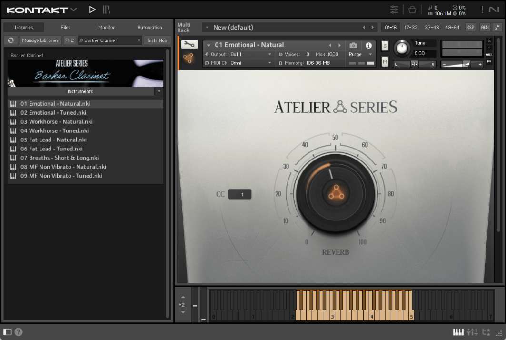Open the Kontakt shop bag icon
Viewport: 506px width, 340px height.
click(x=412, y=10)
